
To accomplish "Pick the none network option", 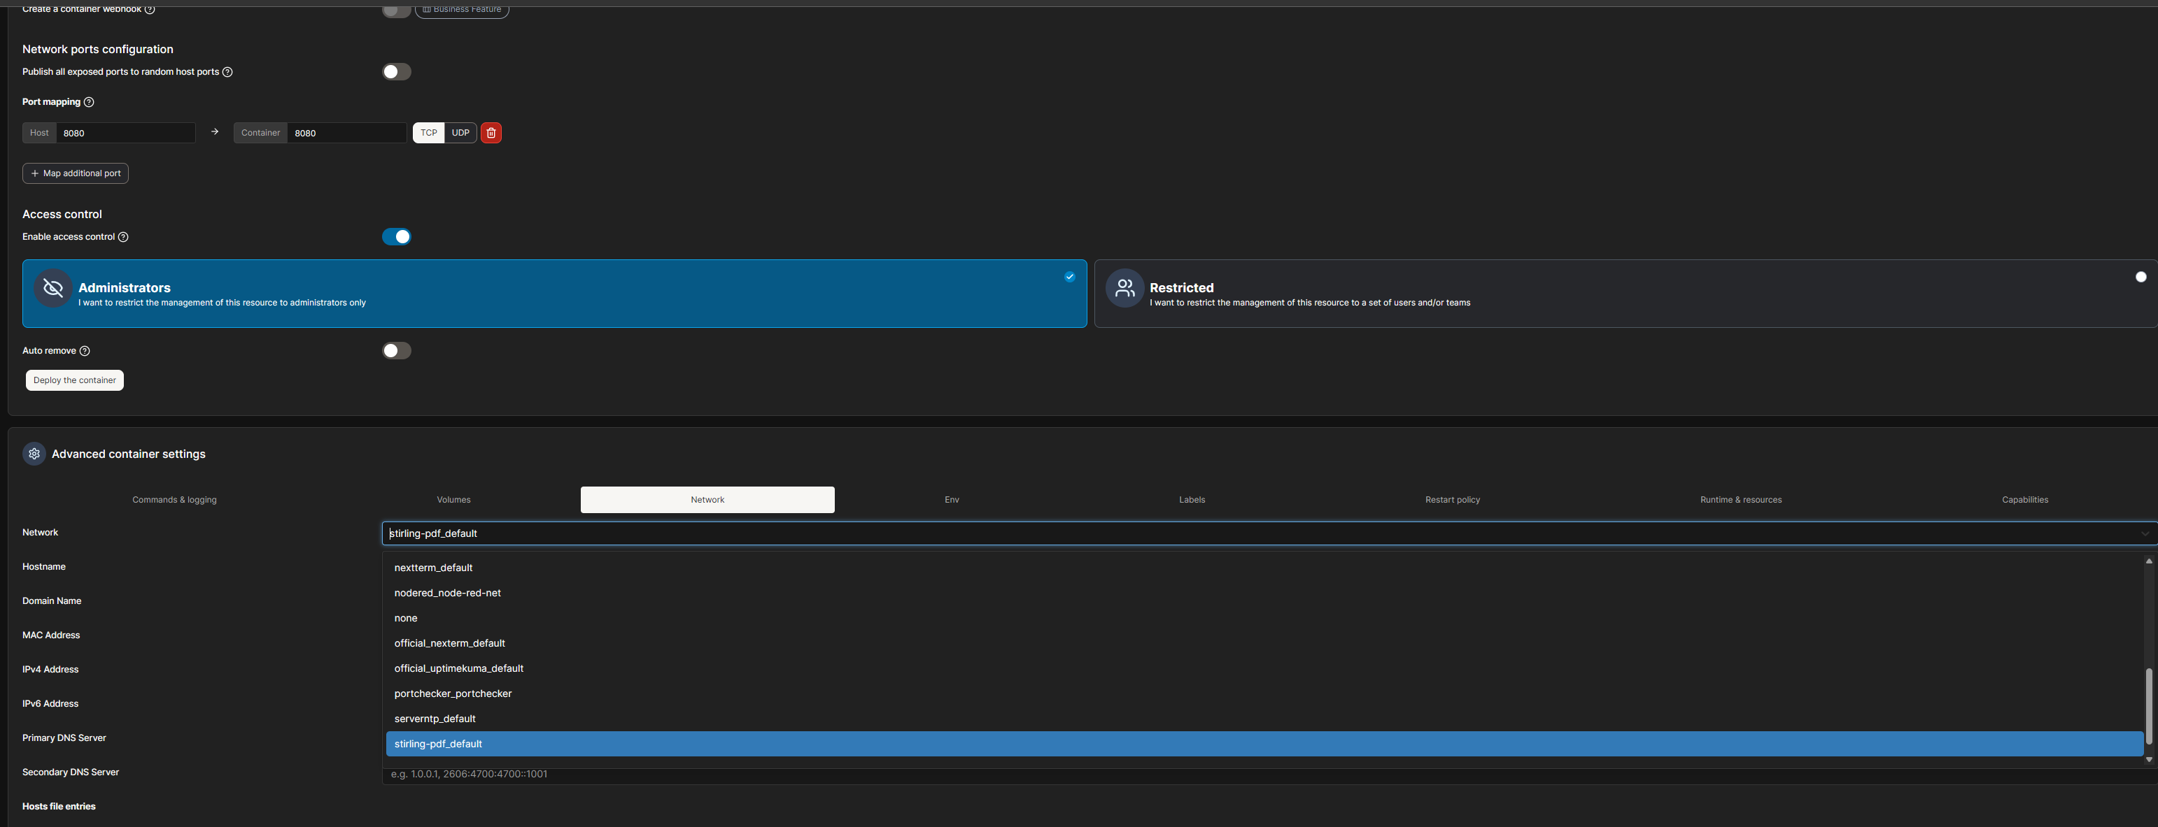I will click(x=405, y=618).
